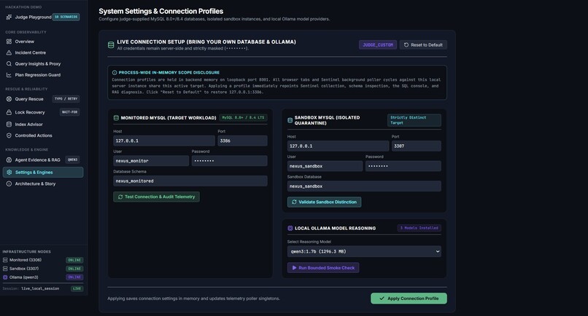Click the 3 Models Installed badge
Image resolution: width=588 pixels, height=316 pixels.
tap(419, 228)
